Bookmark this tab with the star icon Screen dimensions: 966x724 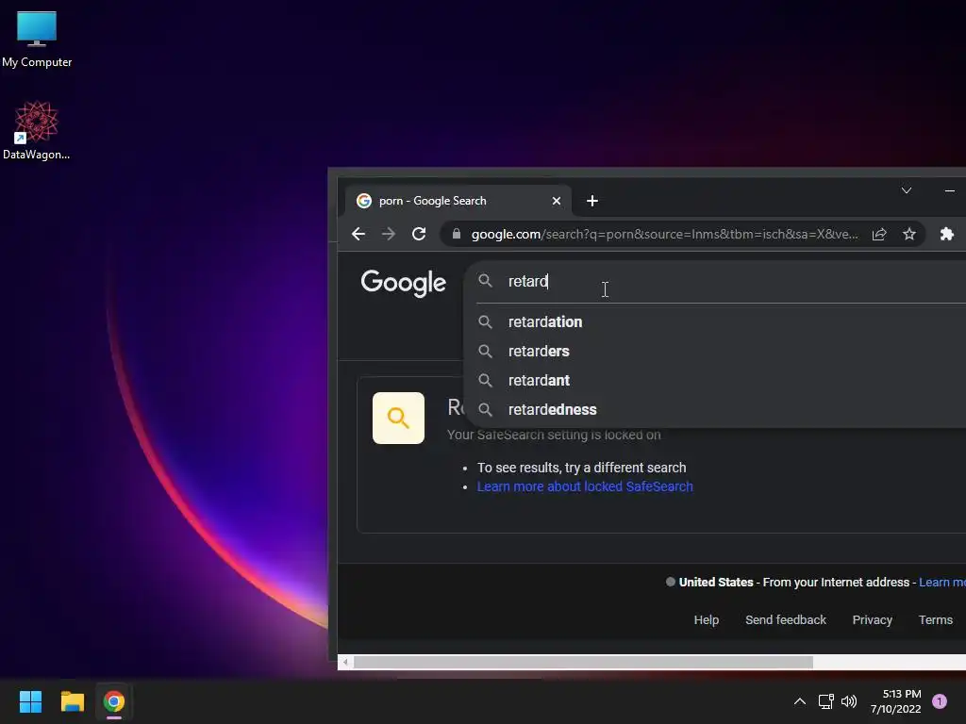pos(909,234)
